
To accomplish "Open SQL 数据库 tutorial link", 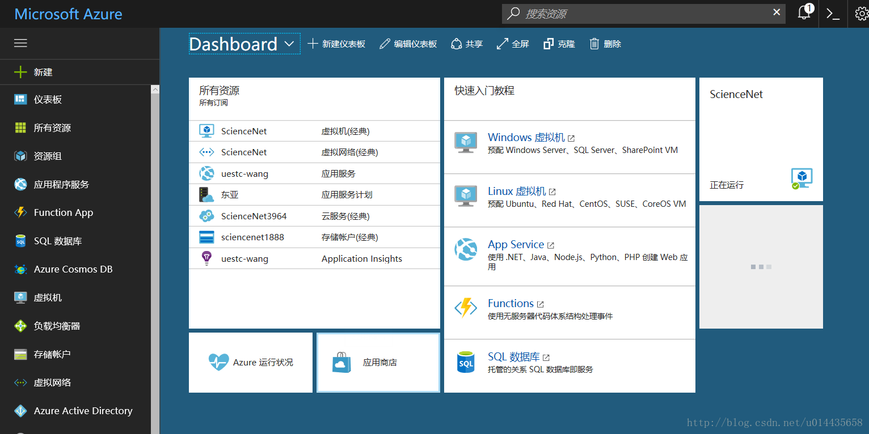I will coord(518,357).
